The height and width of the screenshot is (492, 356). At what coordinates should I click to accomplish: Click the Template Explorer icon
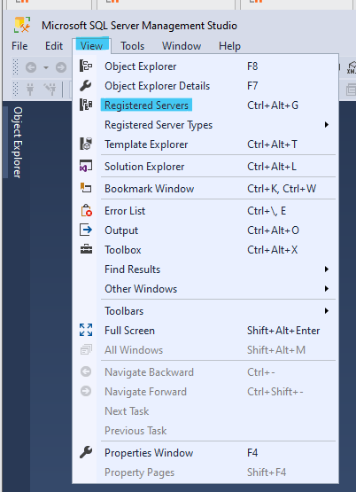click(86, 144)
